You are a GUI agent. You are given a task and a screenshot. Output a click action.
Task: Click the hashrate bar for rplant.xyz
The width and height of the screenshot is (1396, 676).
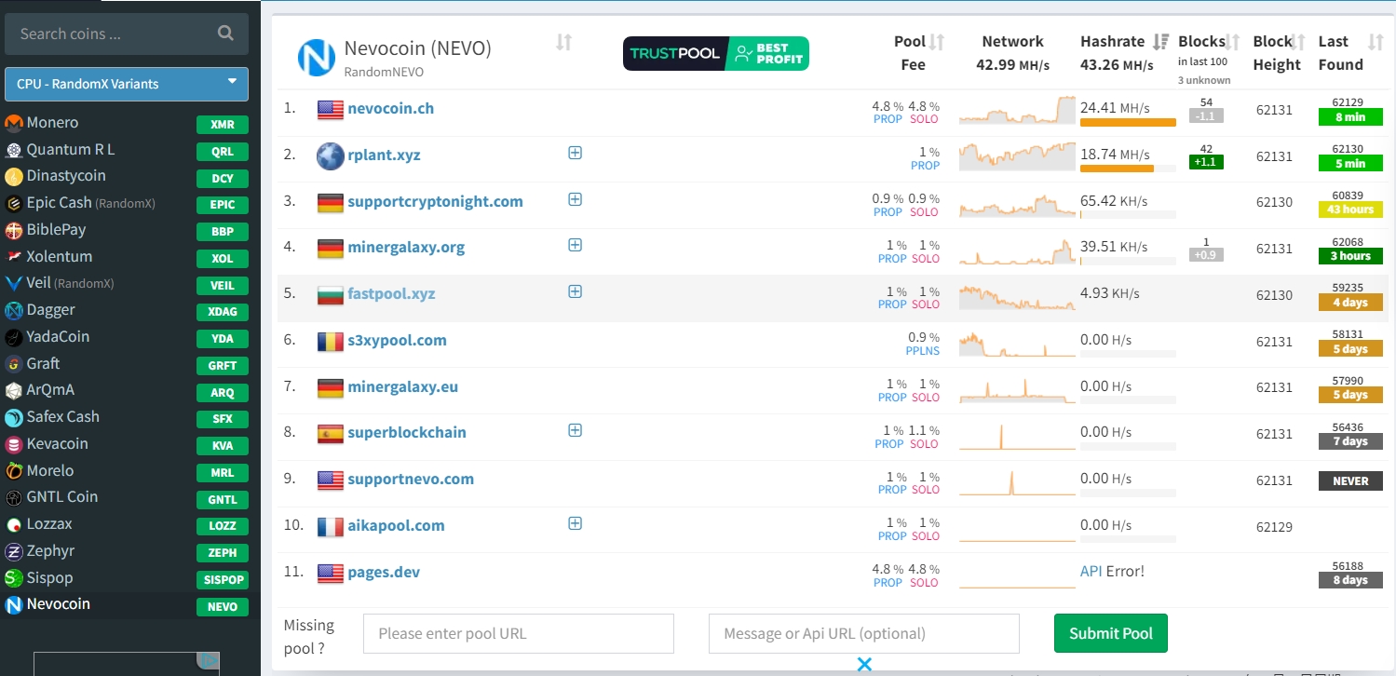1128,169
